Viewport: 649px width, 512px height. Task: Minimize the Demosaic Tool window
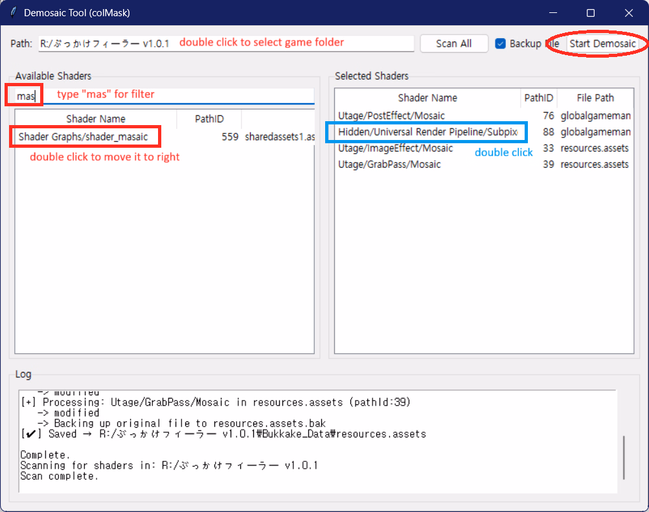pyautogui.click(x=552, y=13)
